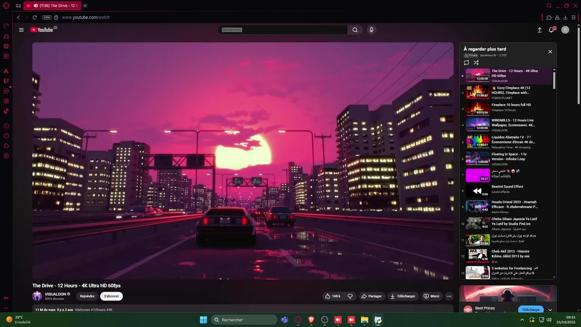Viewport: 581px width, 327px height.
Task: Switch to The Drive browser tab
Action: (x=52, y=5)
